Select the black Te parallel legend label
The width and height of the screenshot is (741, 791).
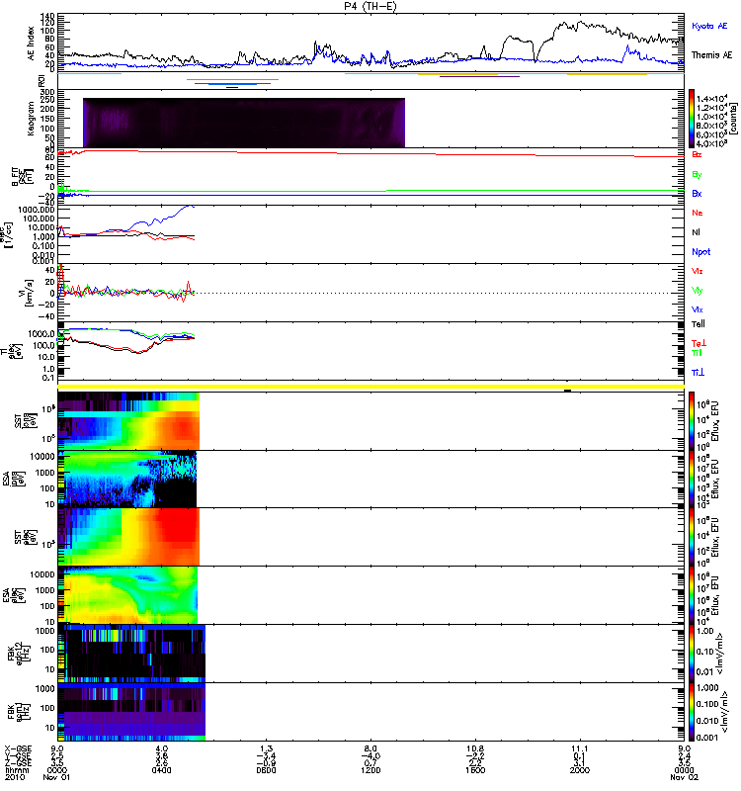(x=698, y=324)
